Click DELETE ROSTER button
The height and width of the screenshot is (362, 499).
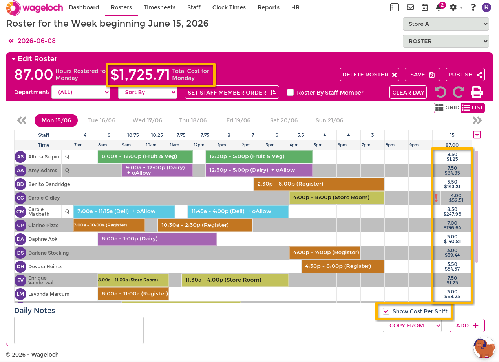point(369,75)
